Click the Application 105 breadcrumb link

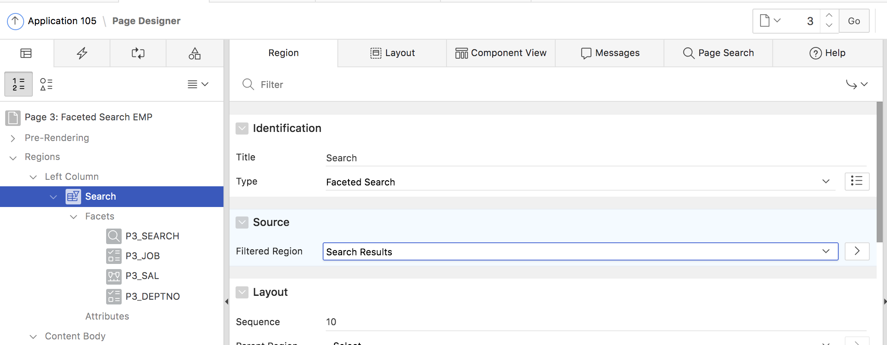coord(62,21)
